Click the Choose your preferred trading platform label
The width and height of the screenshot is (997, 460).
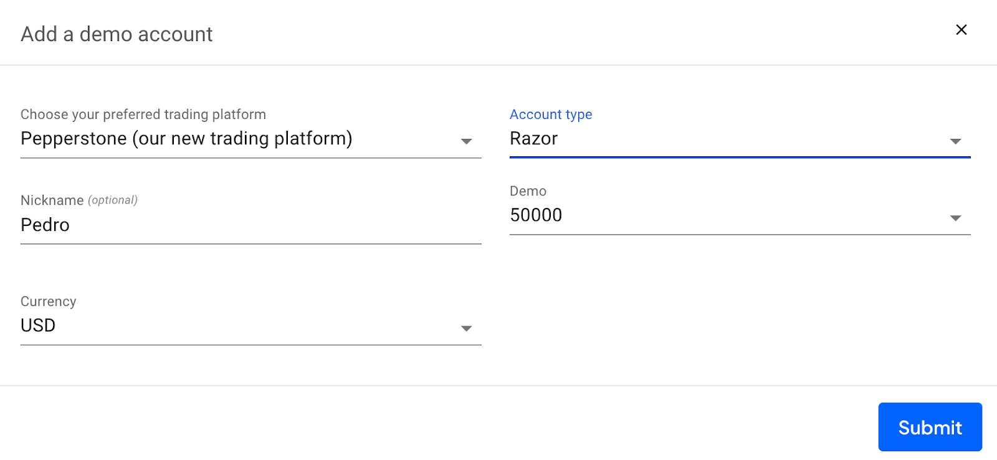143,115
